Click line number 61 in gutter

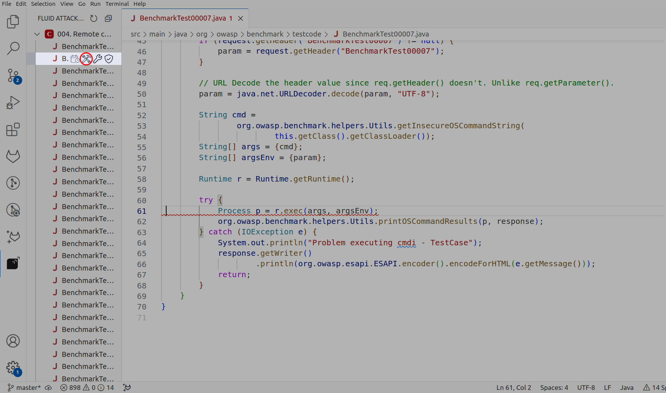pos(142,211)
